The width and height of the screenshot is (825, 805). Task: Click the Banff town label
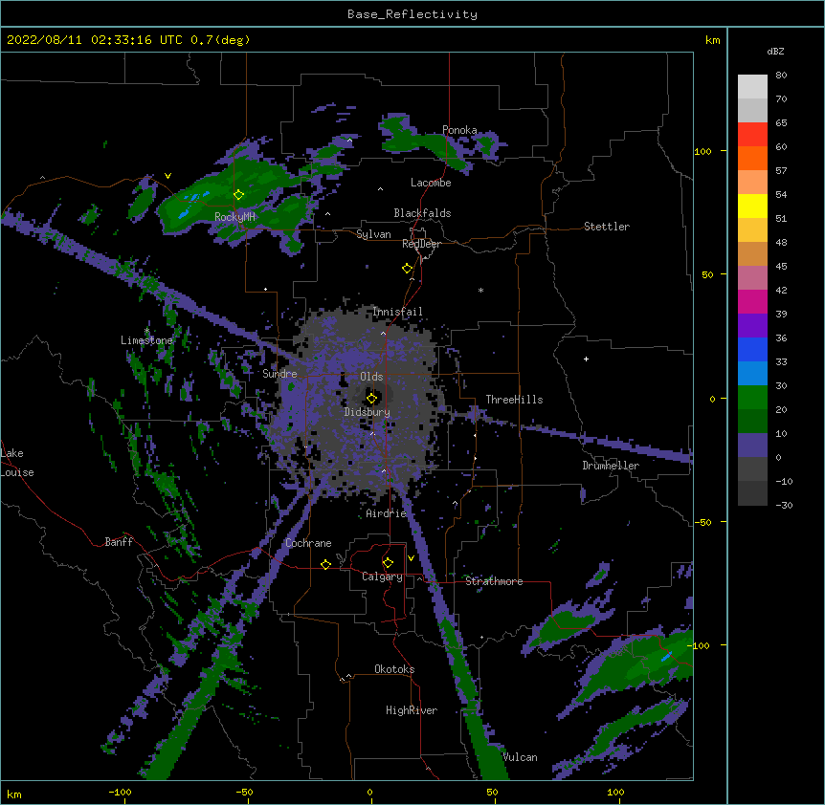point(119,542)
